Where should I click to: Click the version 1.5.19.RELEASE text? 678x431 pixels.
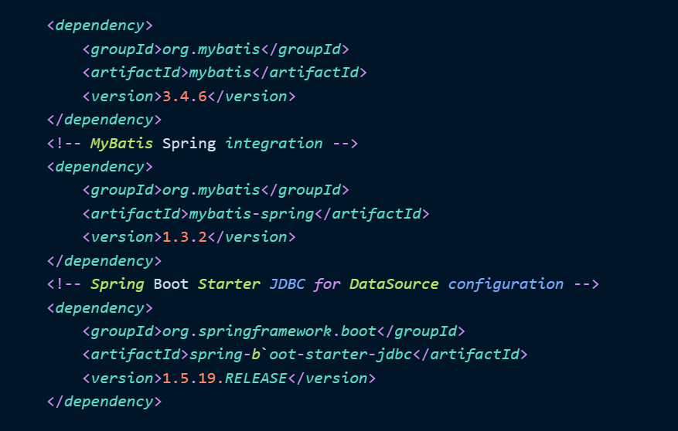[224, 378]
